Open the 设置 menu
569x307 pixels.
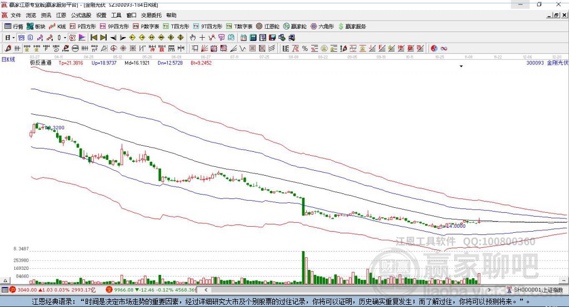pyautogui.click(x=101, y=15)
